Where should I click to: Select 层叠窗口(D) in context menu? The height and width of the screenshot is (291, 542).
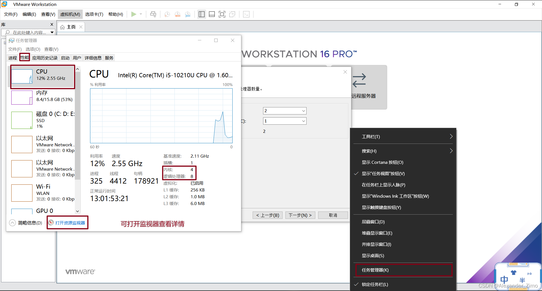[403, 222]
